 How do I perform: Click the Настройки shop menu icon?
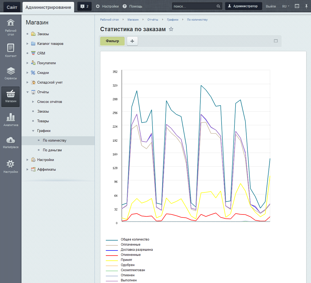pyautogui.click(x=33, y=160)
